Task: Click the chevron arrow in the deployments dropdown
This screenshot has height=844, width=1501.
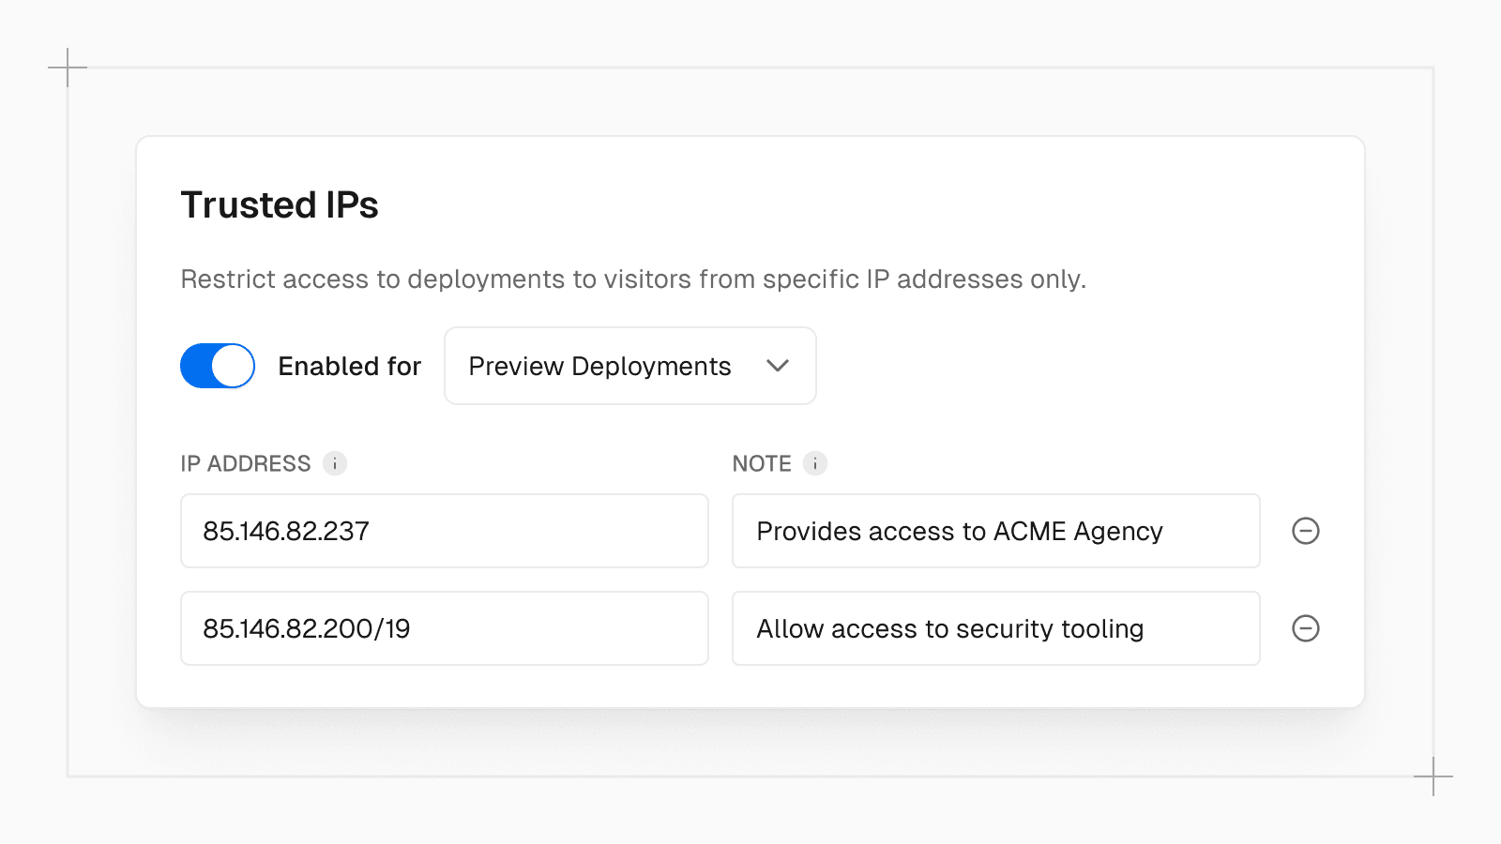Action: coord(778,366)
